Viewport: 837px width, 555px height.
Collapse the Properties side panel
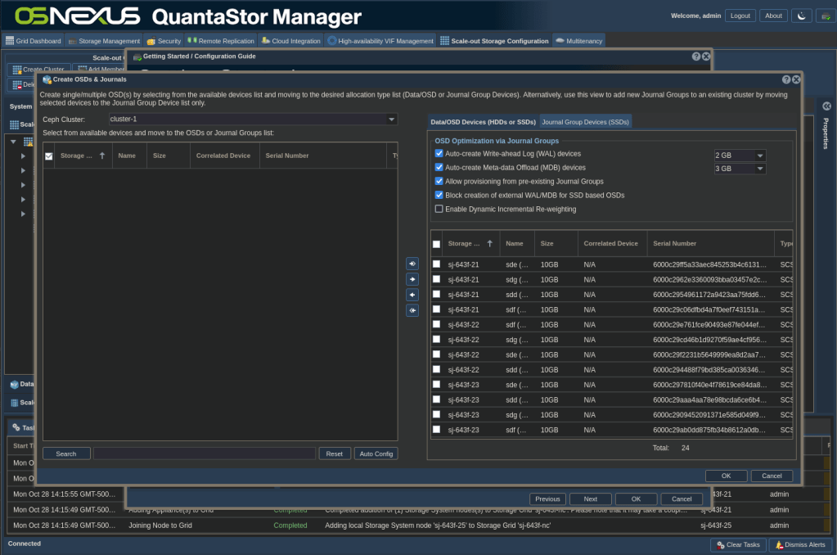coord(826,106)
